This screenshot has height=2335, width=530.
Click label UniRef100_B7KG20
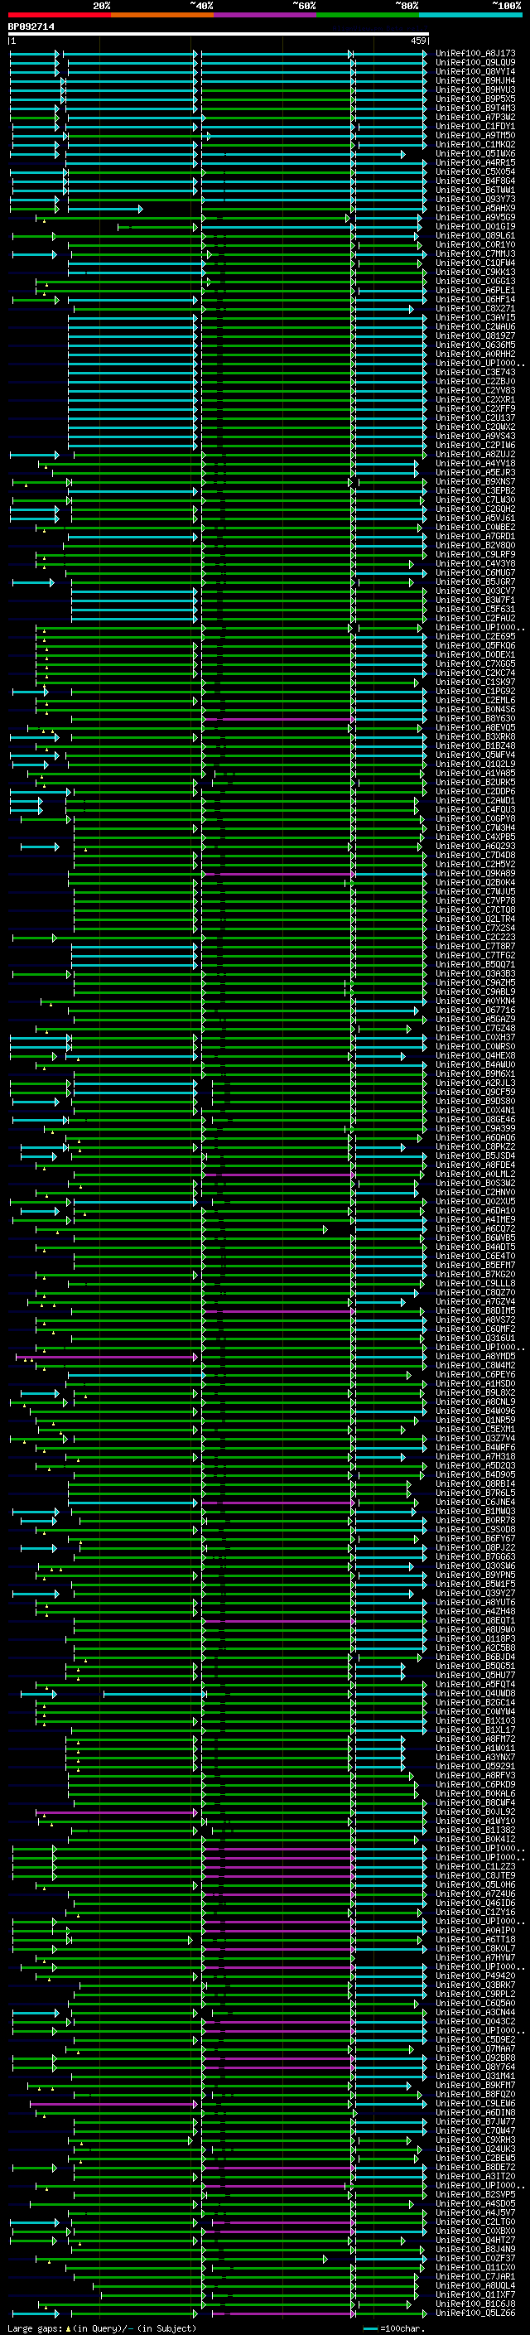click(475, 1275)
